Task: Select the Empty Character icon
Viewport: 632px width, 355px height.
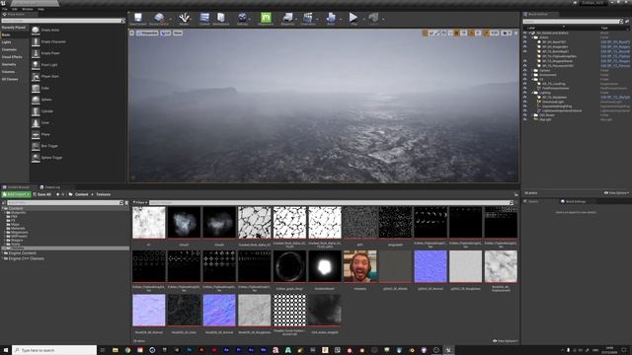Action: coord(36,41)
